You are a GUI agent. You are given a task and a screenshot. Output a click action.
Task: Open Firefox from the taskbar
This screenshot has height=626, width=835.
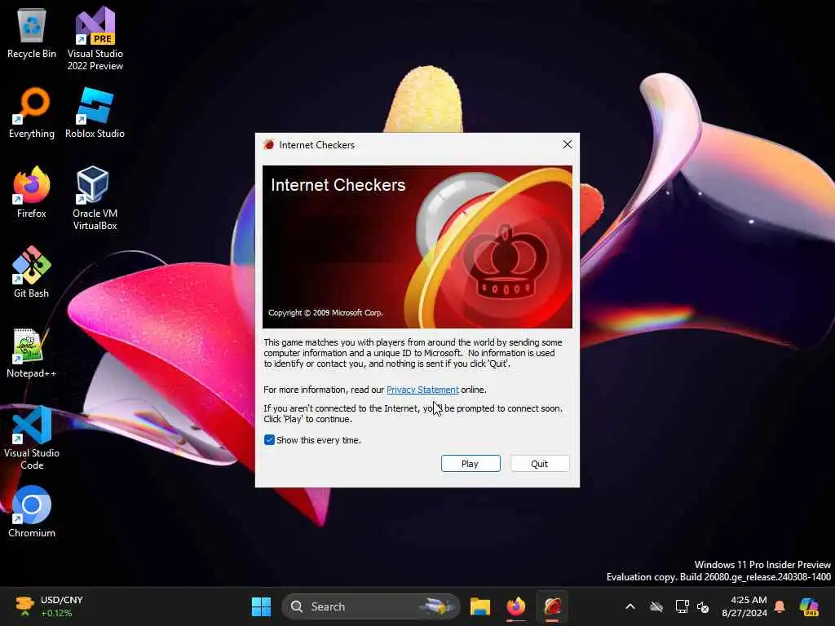tap(516, 606)
